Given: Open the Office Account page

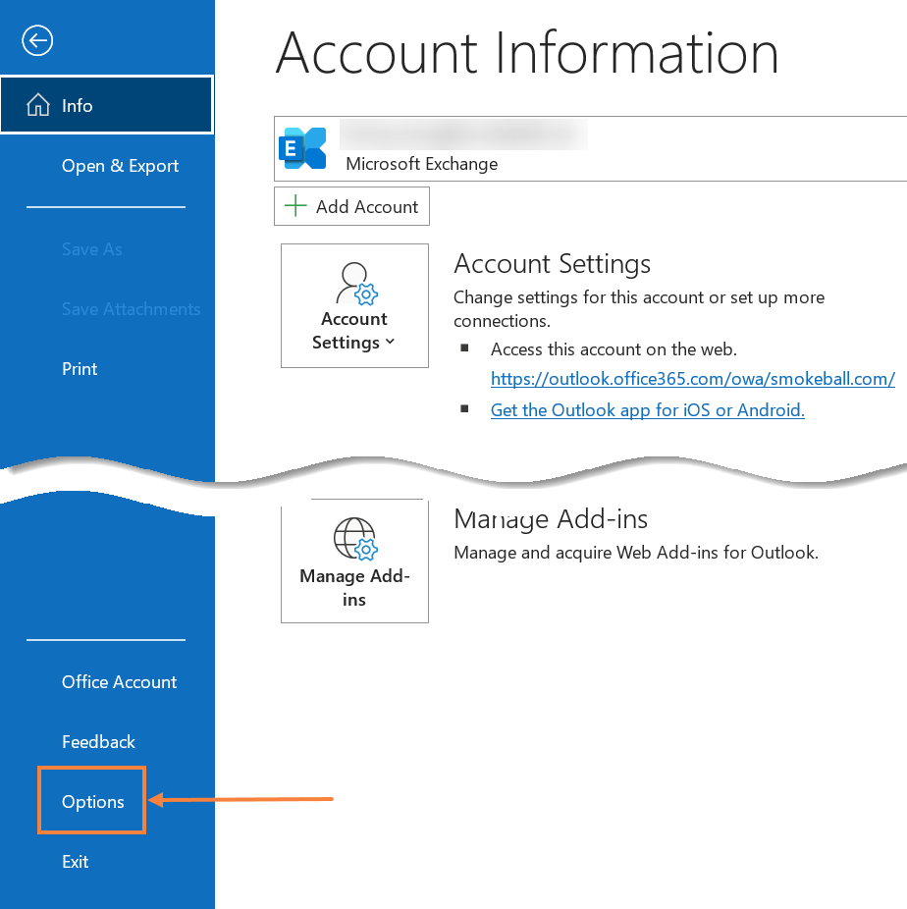Looking at the screenshot, I should 119,682.
